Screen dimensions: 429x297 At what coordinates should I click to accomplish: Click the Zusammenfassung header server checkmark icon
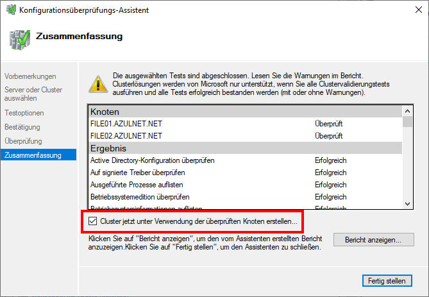click(x=18, y=39)
